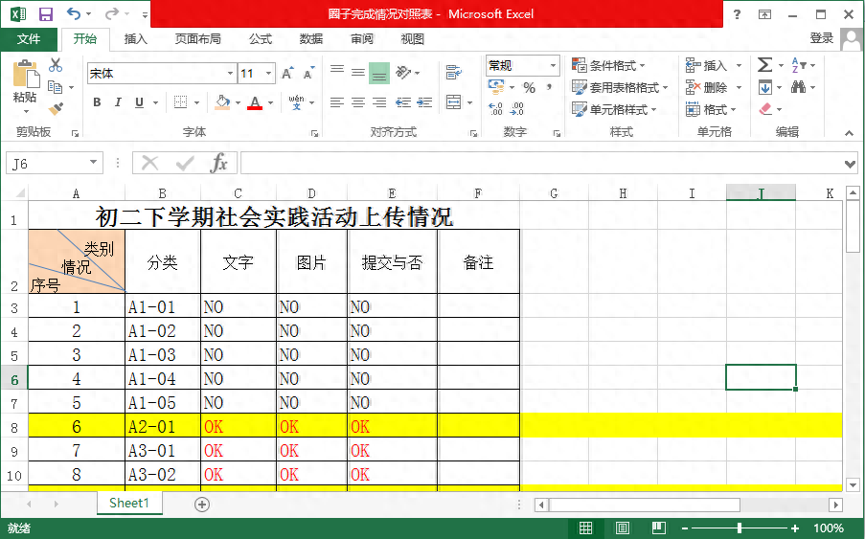Switch to the 数据 tab
The image size is (865, 539).
[311, 38]
